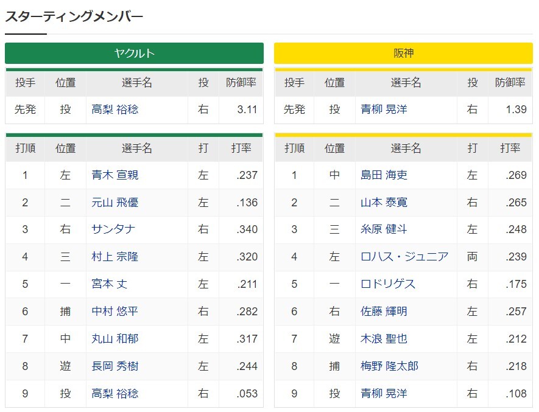Click the green ヤクルト team header

pos(134,54)
